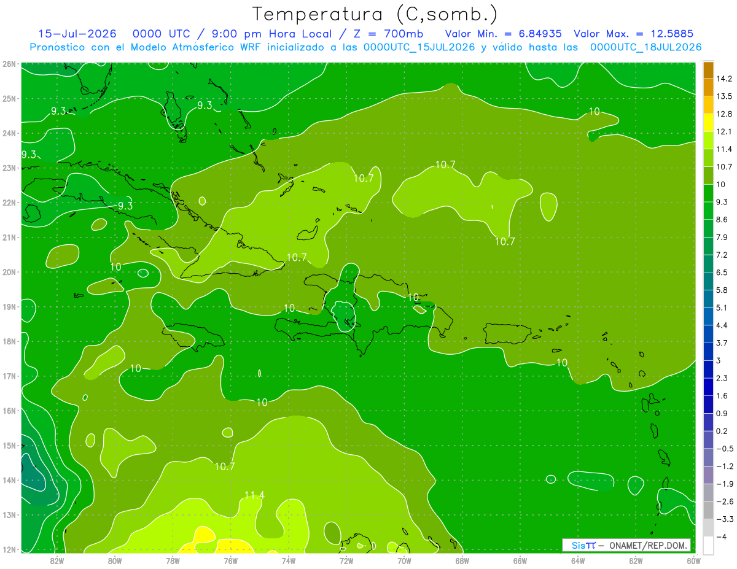This screenshot has height=569, width=737.
Task: Pick the yellow swatch between 12.1 and 12.8
Action: click(x=708, y=122)
